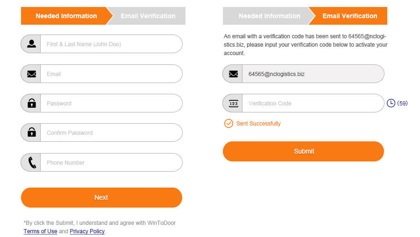Click the envelope icon in the left form
420x237 pixels.
point(31,74)
